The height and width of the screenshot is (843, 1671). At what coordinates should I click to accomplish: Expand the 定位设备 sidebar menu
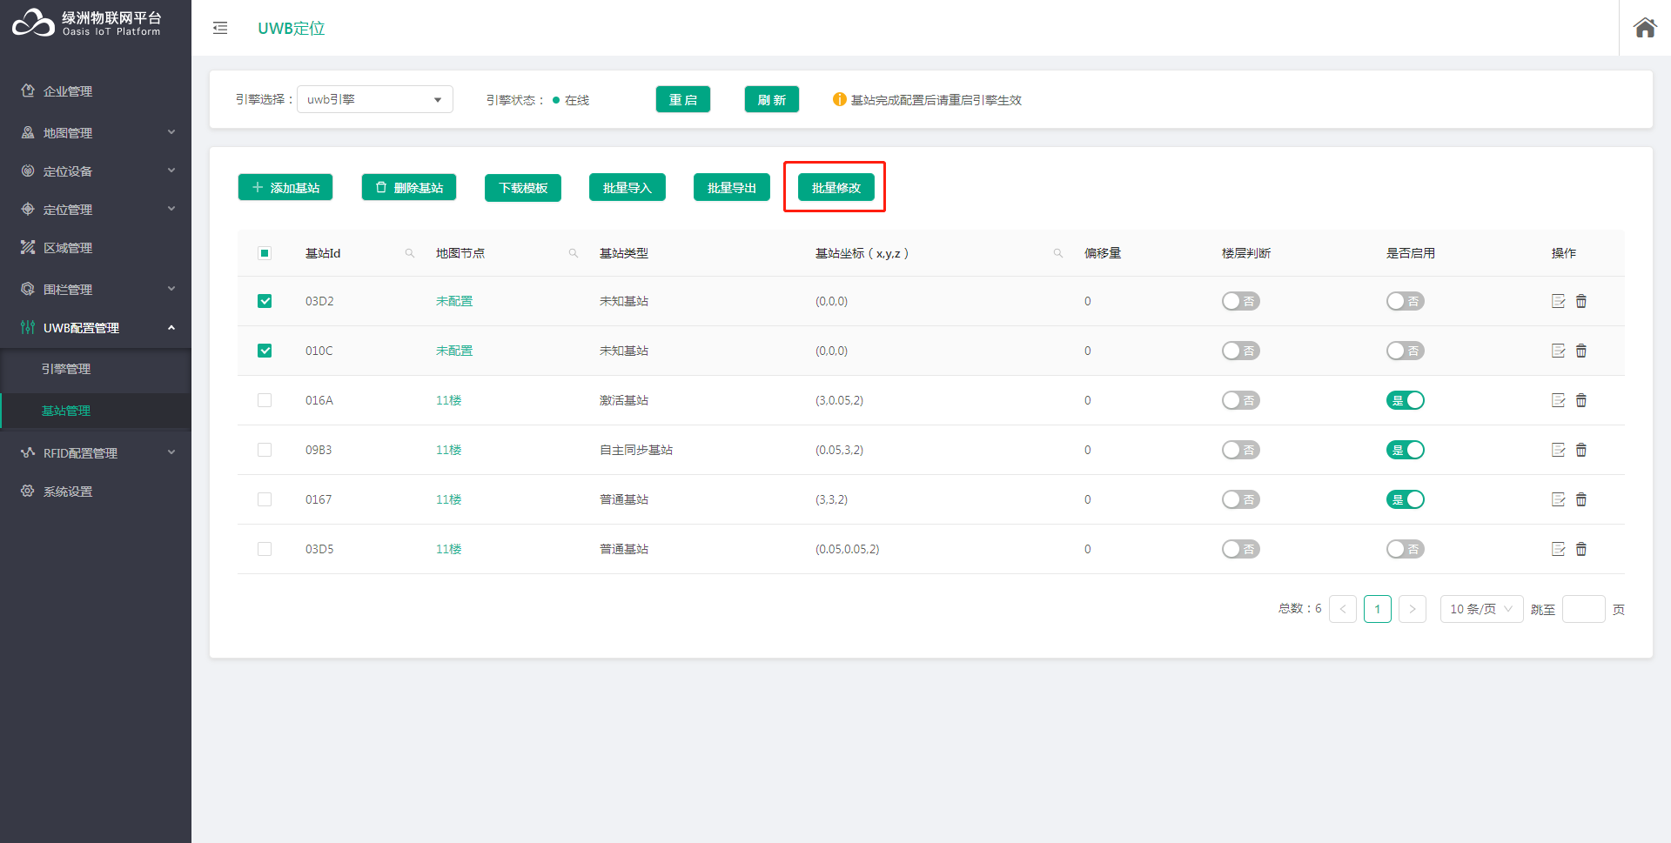coord(96,171)
